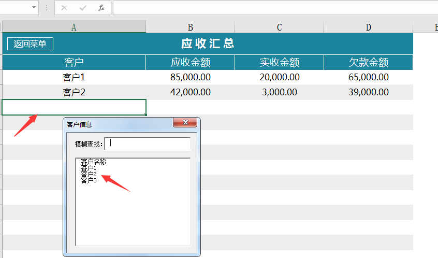This screenshot has height=258, width=438.
Task: Select the cell showing 3,000.00
Action: click(280, 92)
